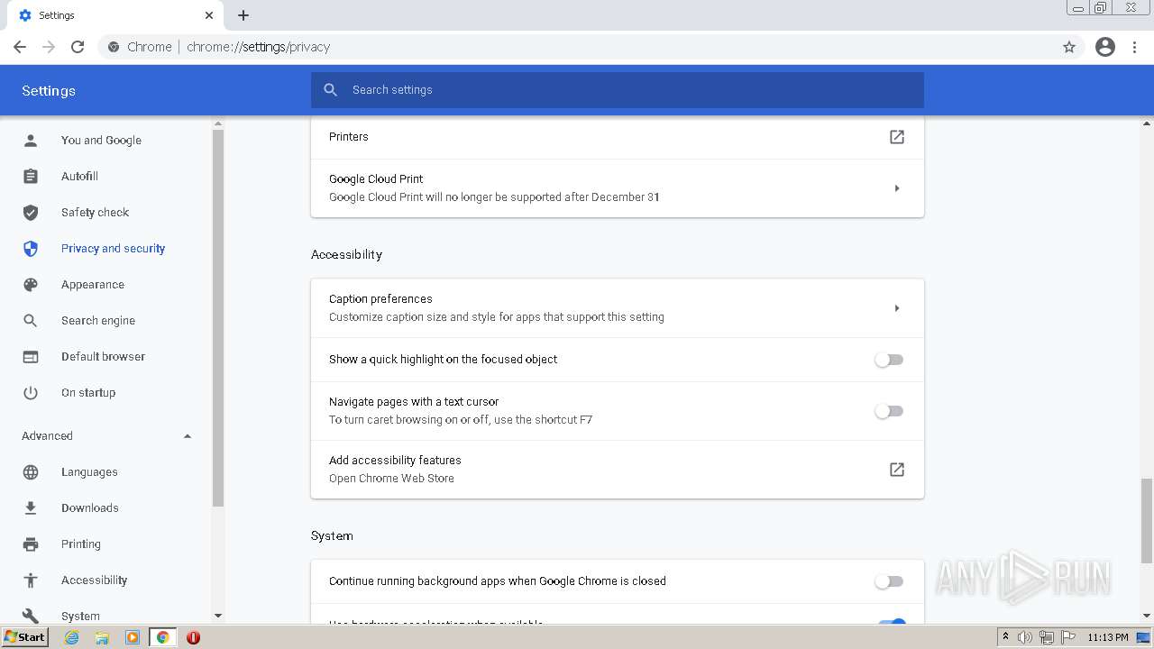Open the Chrome three-dot menu
This screenshot has width=1154, height=649.
coord(1135,47)
